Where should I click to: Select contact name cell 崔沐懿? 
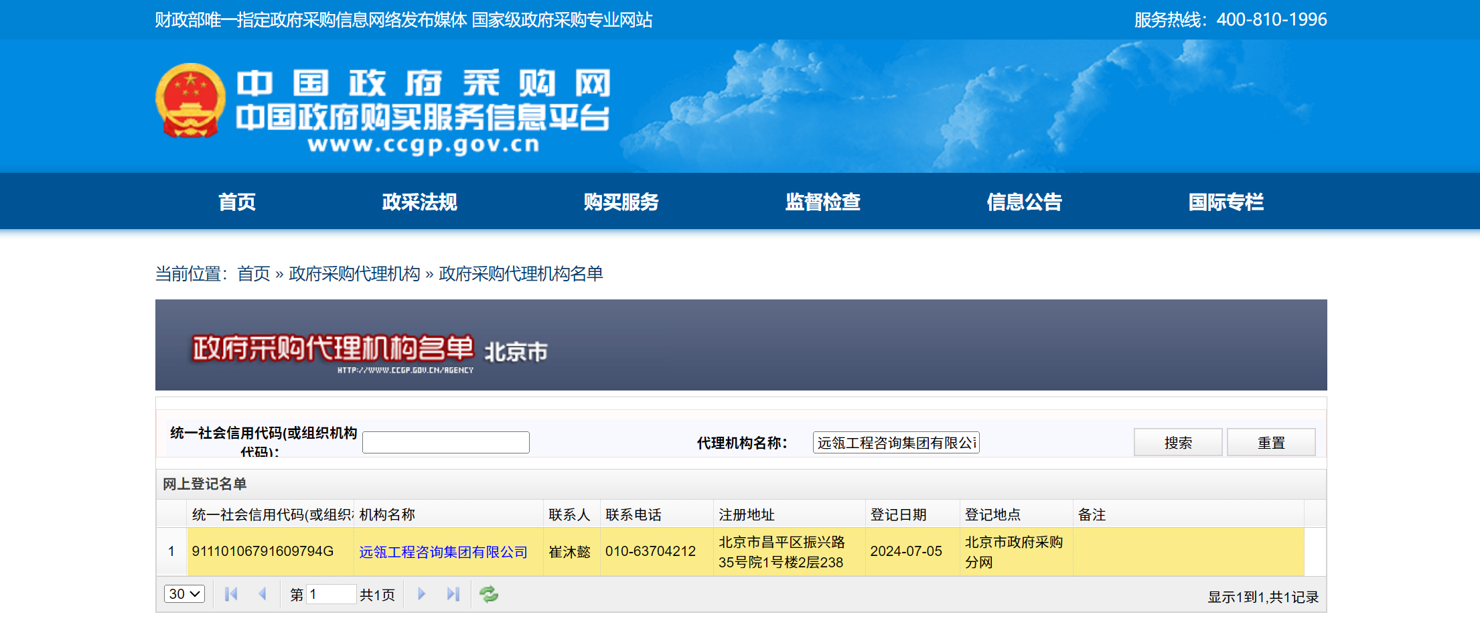pyautogui.click(x=571, y=551)
